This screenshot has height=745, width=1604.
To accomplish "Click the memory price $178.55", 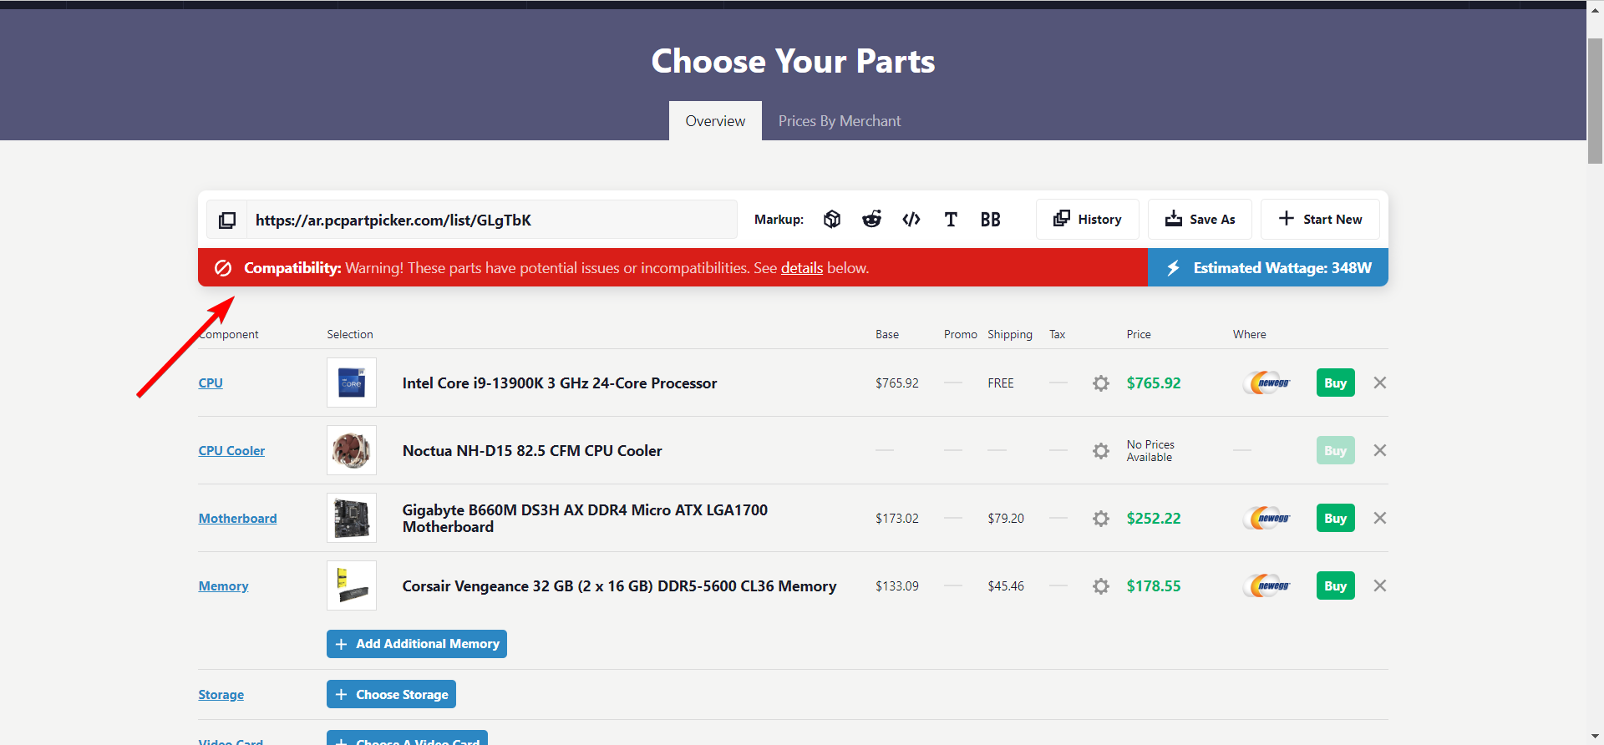I will [x=1154, y=585].
